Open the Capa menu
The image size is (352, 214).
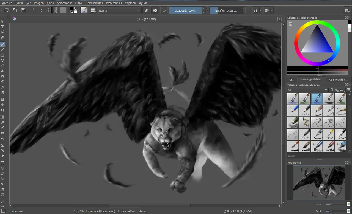[x=50, y=3]
